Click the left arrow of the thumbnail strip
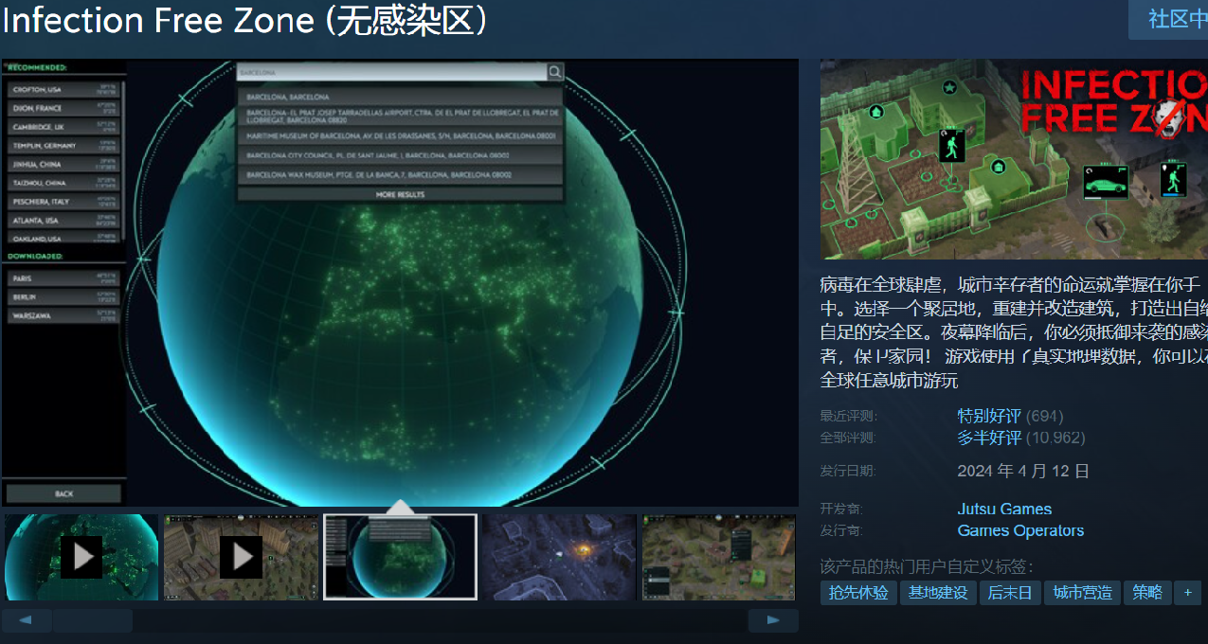The width and height of the screenshot is (1208, 644). pos(27,620)
